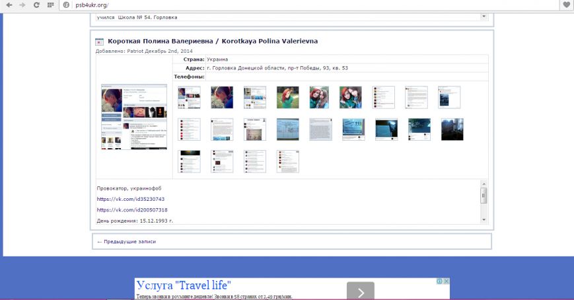This screenshot has height=300, width=574.
Task: Click the description box scrollbar thumb
Action: pyautogui.click(x=484, y=196)
